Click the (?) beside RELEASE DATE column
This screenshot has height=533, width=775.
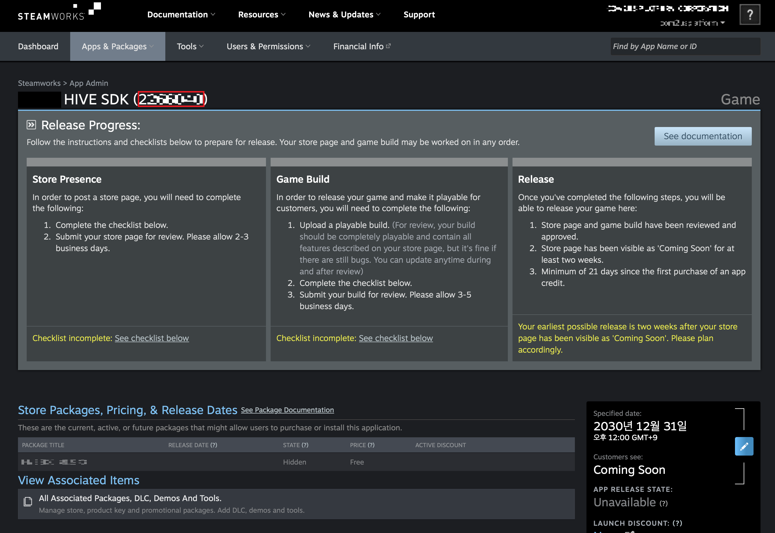pos(214,445)
